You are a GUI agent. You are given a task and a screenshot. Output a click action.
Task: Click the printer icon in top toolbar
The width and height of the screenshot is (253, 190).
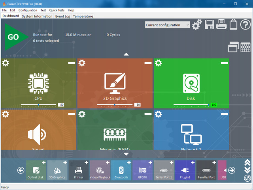pos(221,25)
